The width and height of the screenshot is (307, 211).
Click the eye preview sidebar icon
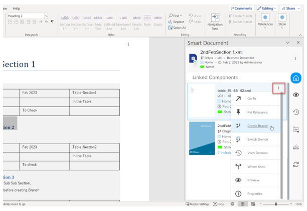pyautogui.click(x=296, y=95)
